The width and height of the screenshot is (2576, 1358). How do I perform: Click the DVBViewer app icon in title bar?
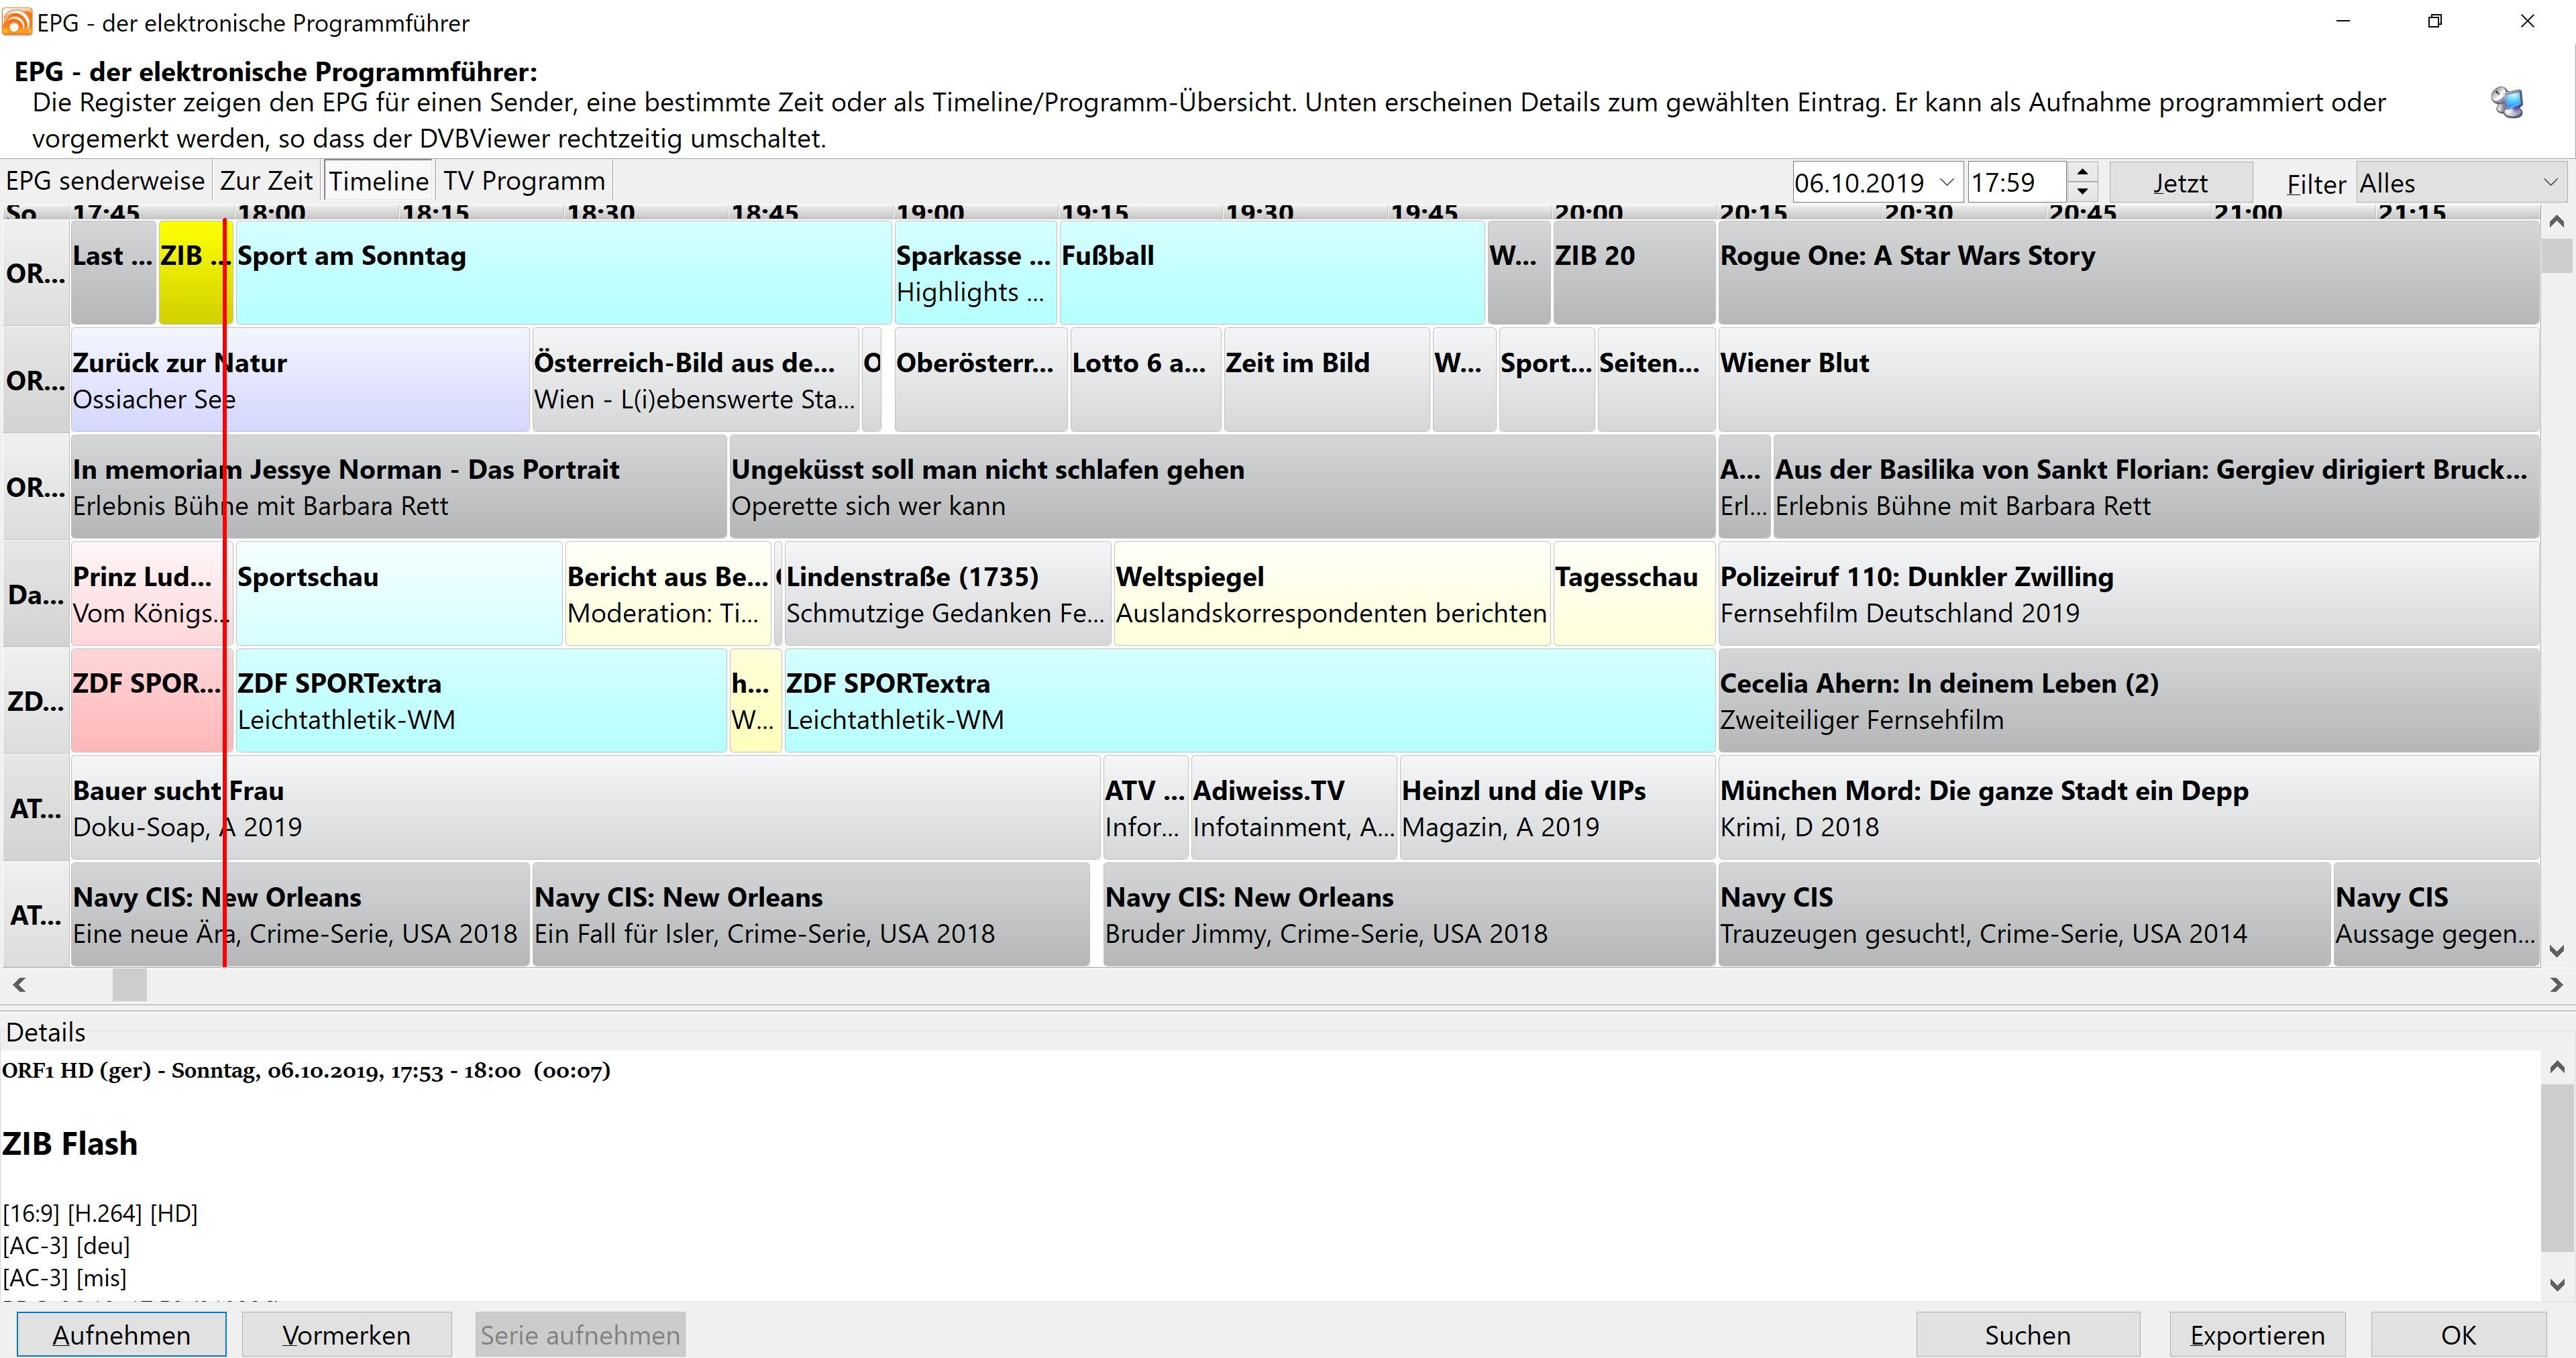17,22
